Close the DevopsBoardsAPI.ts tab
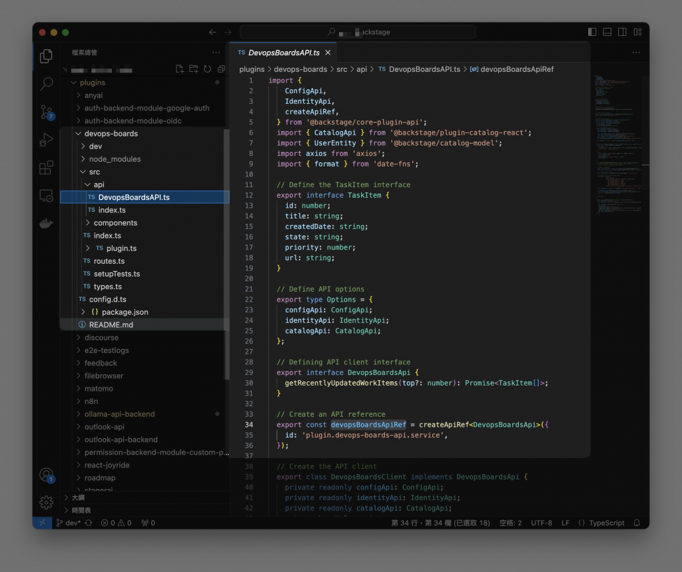 pos(328,53)
